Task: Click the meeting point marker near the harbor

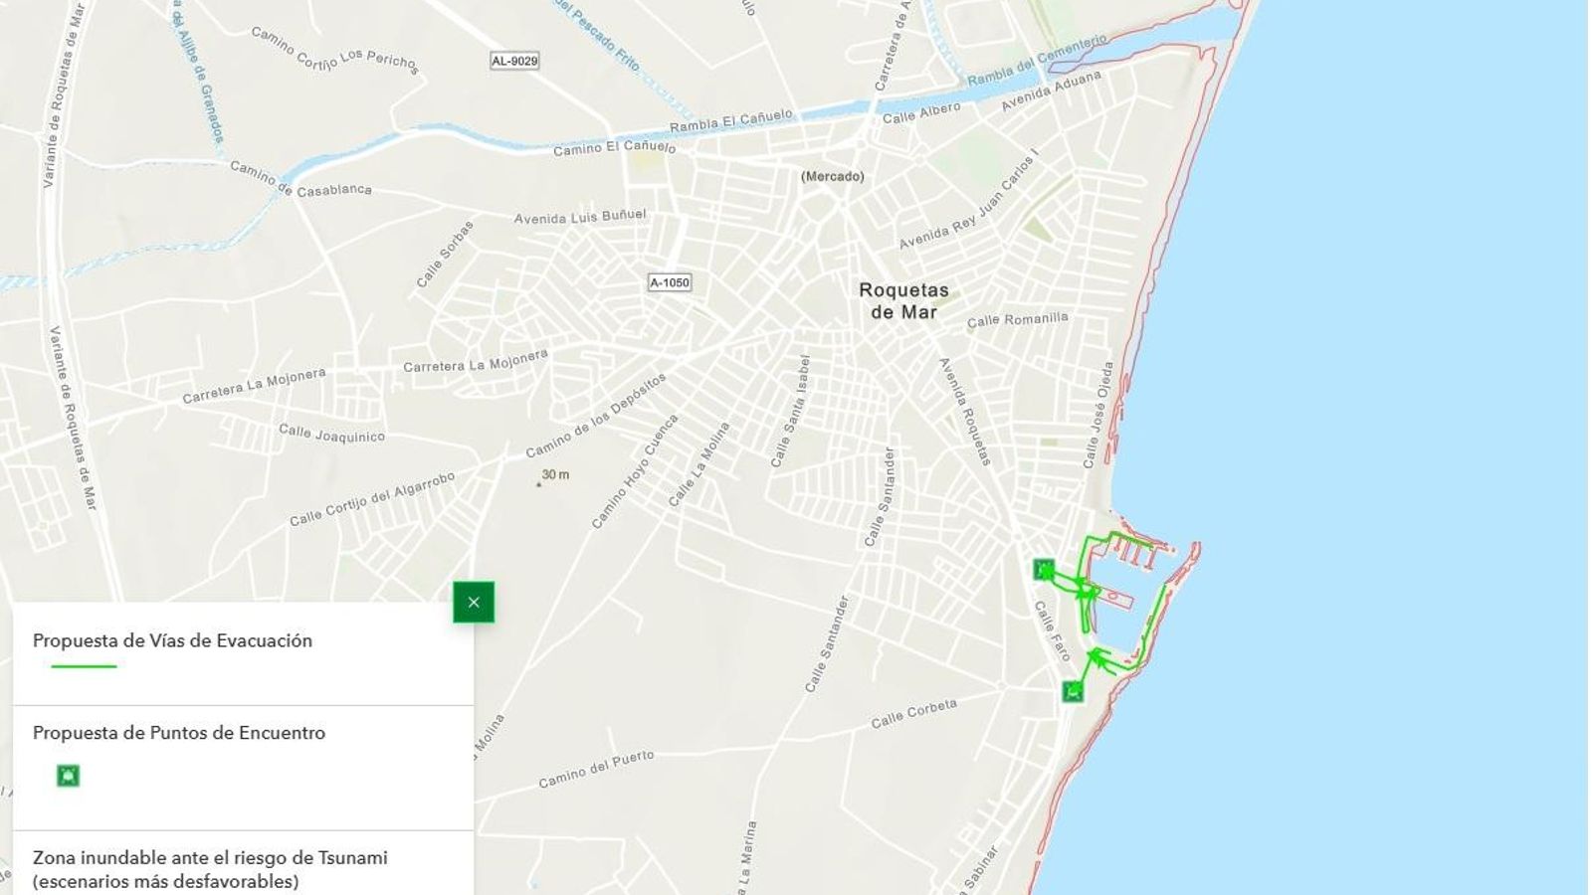Action: pos(1043,569)
